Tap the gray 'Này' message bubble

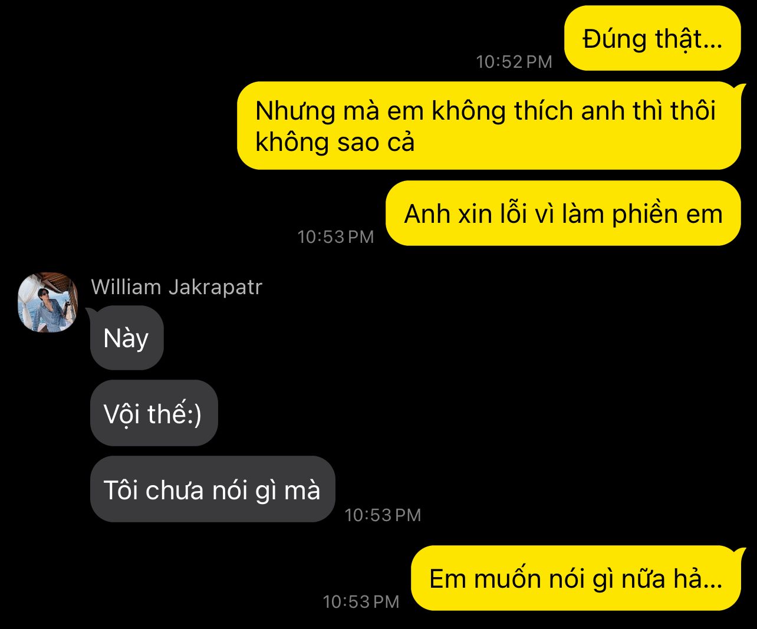click(x=127, y=338)
